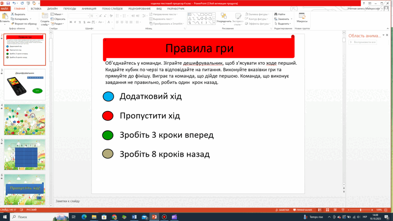Switch to ПОКАЗ СЛАЙДОВ (Slide Show) tab
Viewport: 393px width, 221px height.
click(x=112, y=8)
